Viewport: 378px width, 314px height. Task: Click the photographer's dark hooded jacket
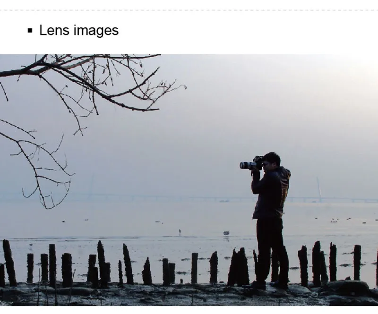tap(271, 193)
